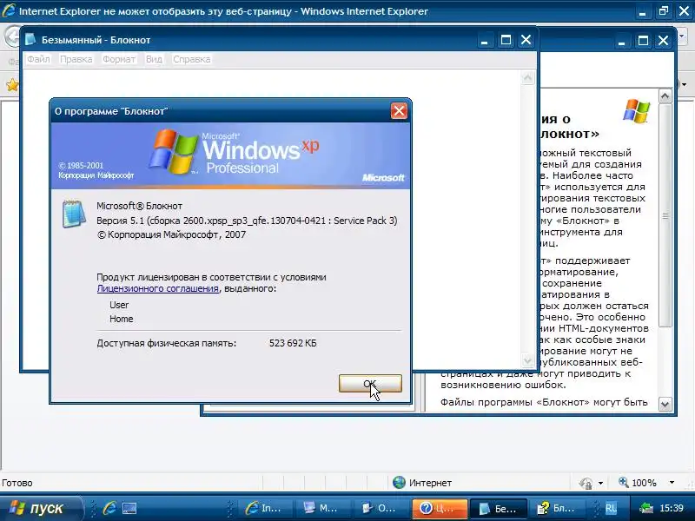Restore down the Internet Explorer window
Viewport: 695px width, 521px height.
click(x=664, y=11)
